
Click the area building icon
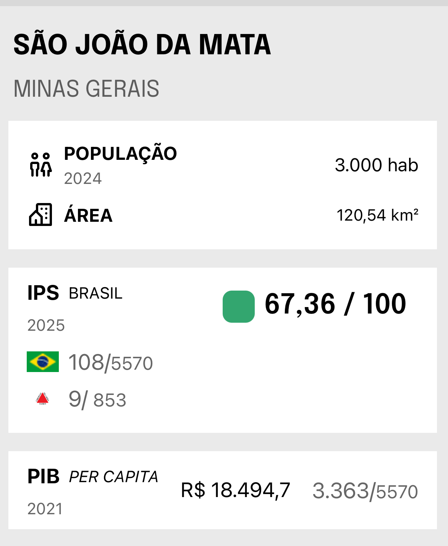pos(40,214)
